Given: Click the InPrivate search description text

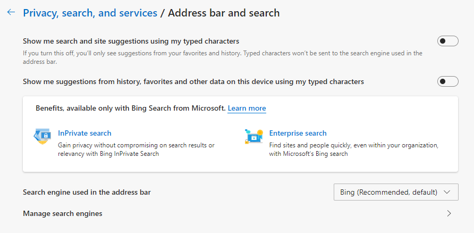Looking at the screenshot, I should coord(136,149).
